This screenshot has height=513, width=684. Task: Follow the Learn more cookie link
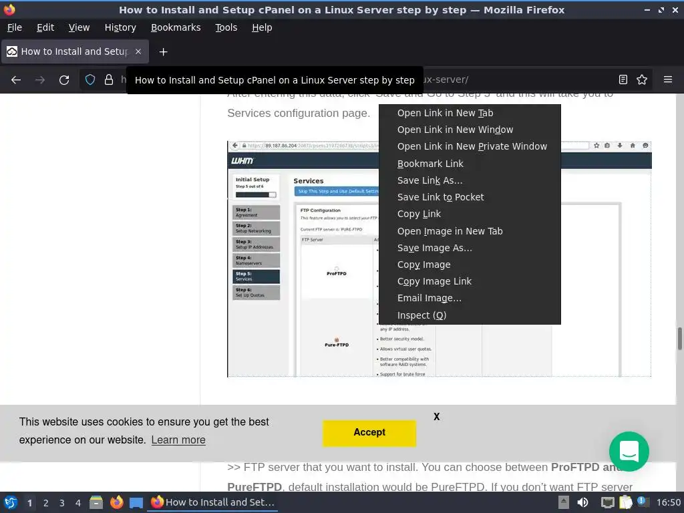point(178,440)
